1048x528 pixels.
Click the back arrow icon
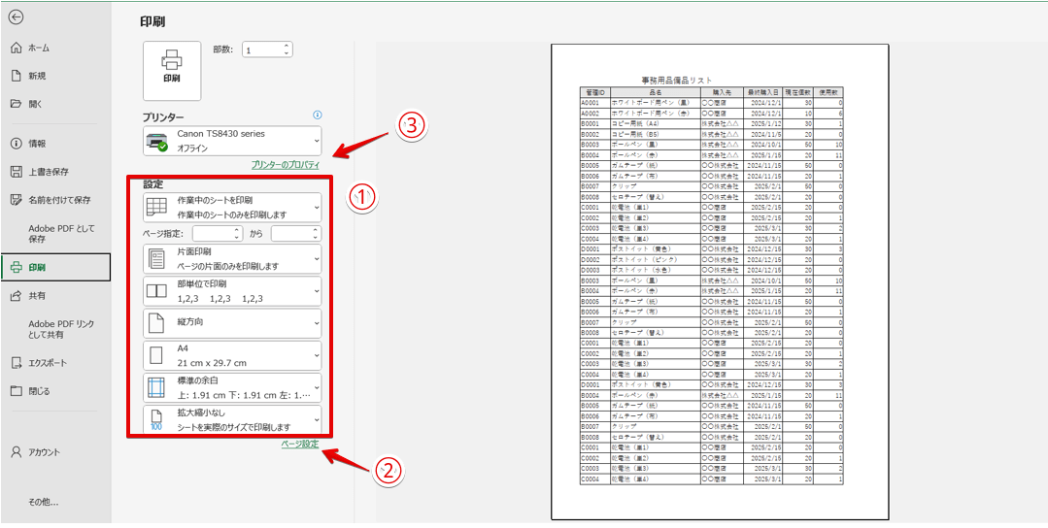click(x=16, y=17)
